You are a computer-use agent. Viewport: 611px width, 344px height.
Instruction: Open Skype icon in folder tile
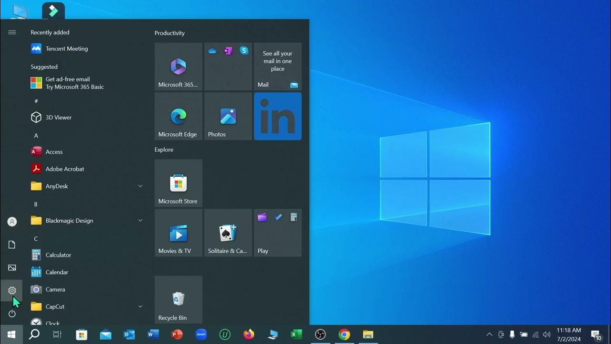click(x=244, y=51)
